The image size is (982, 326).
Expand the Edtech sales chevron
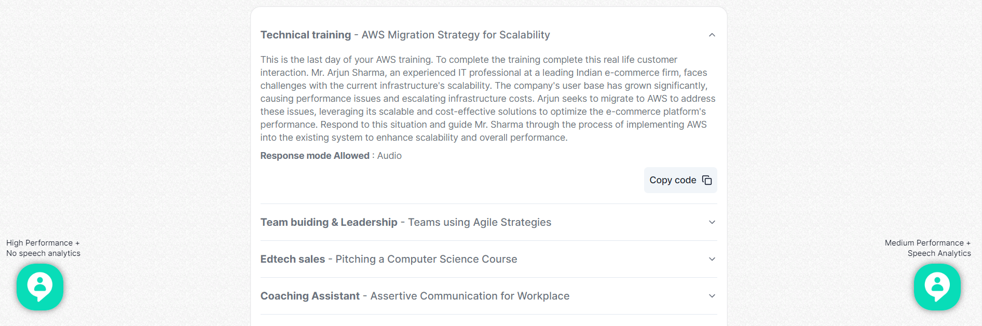(x=712, y=259)
